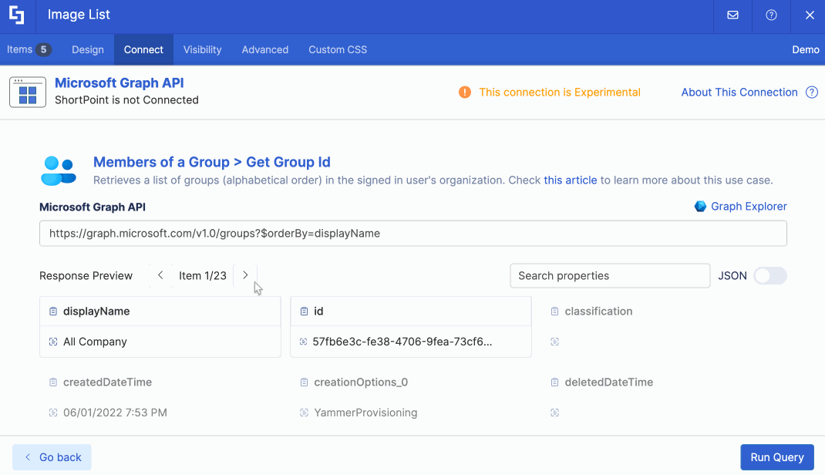Click value icon beside 06/01/2022 7:53 PM

[x=53, y=413]
